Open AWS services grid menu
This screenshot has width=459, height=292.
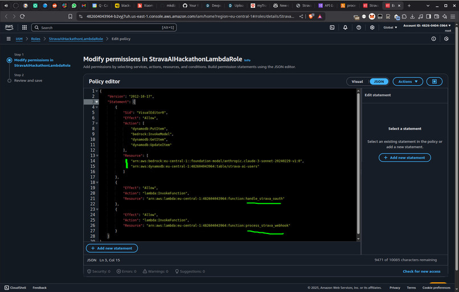[24, 27]
